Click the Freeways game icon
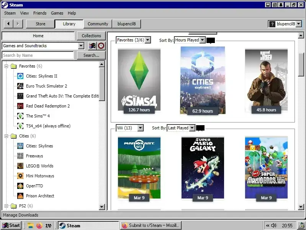 point(20,156)
